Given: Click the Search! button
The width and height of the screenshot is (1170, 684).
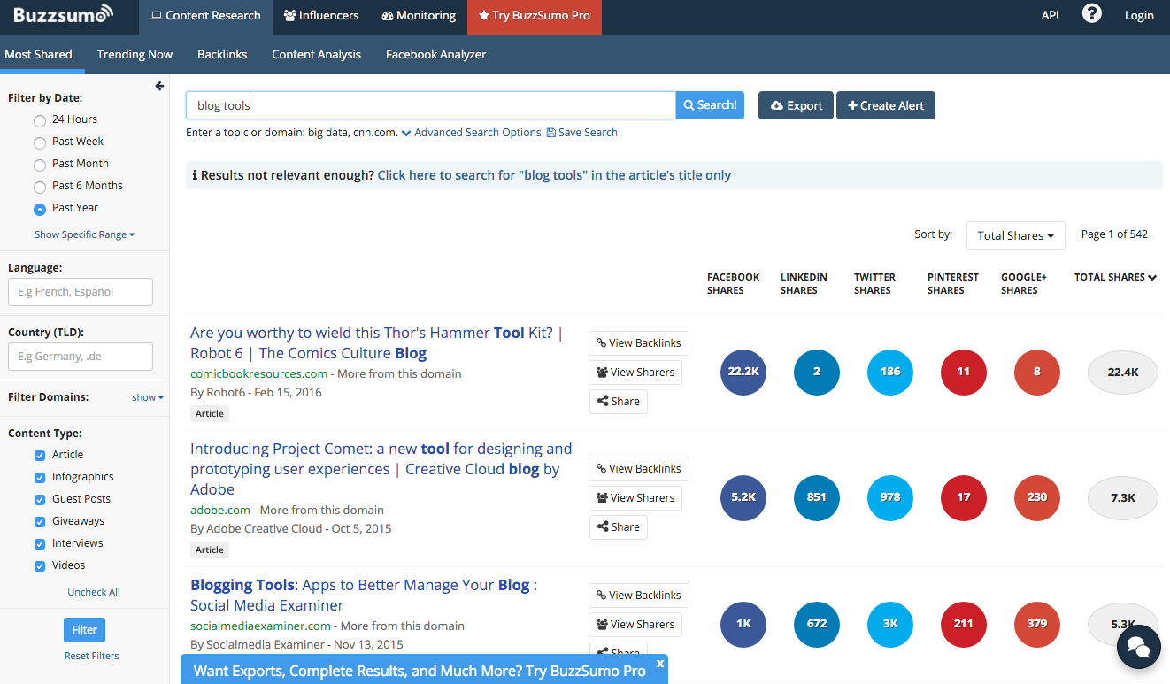Looking at the screenshot, I should click(710, 105).
